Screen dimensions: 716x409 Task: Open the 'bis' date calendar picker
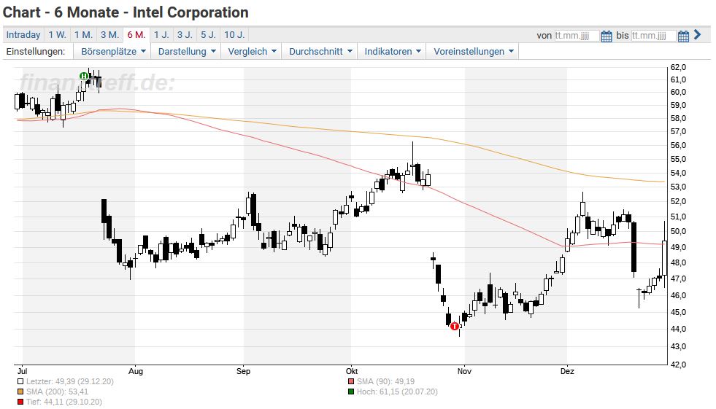click(x=683, y=36)
